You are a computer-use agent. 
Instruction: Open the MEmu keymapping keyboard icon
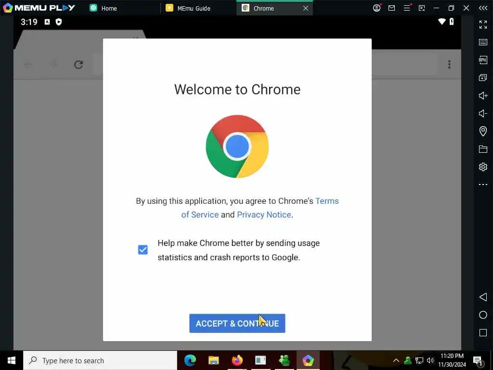[x=483, y=42]
